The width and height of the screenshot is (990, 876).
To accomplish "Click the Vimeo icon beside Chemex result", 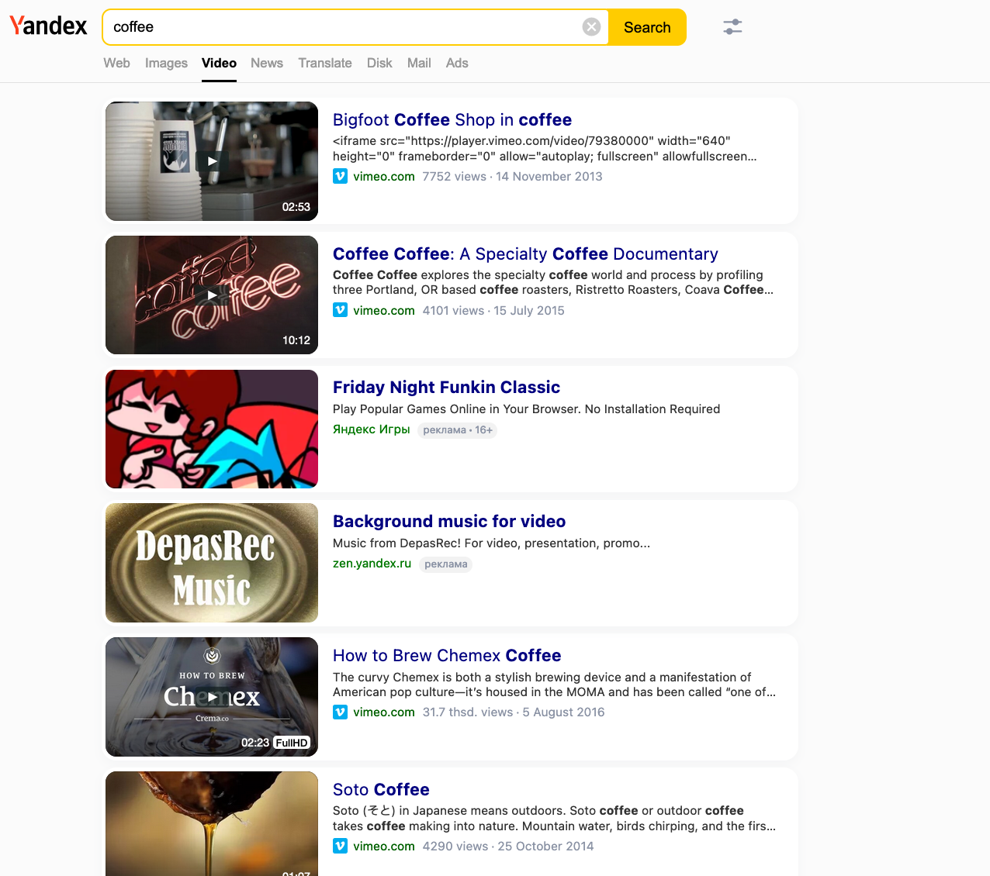I will (x=340, y=712).
